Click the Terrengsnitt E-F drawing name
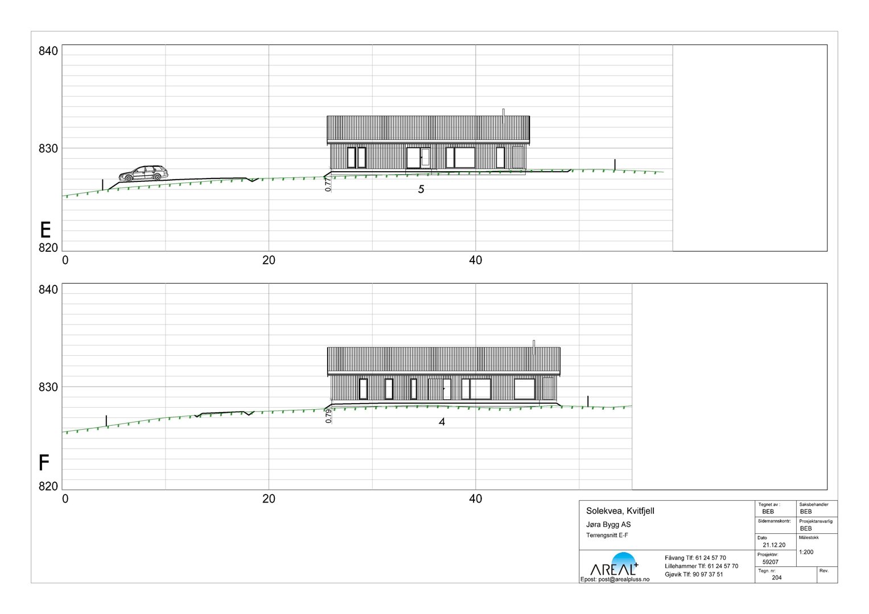 607,536
